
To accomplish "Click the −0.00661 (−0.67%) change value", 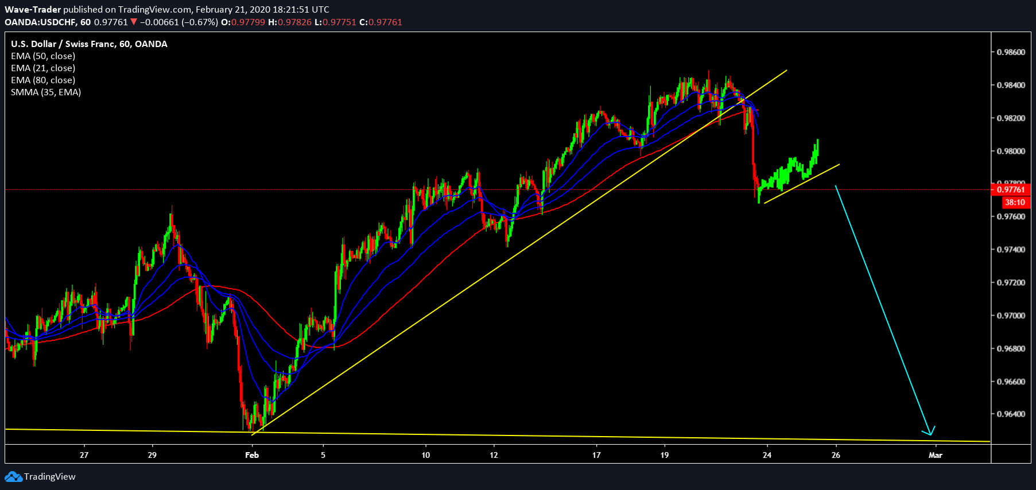I will tap(179, 22).
